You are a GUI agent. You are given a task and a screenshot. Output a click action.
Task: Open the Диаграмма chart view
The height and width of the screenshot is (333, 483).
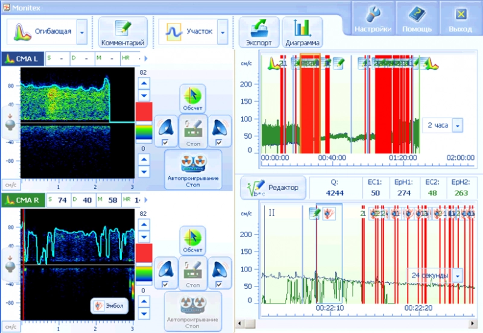pyautogui.click(x=303, y=33)
